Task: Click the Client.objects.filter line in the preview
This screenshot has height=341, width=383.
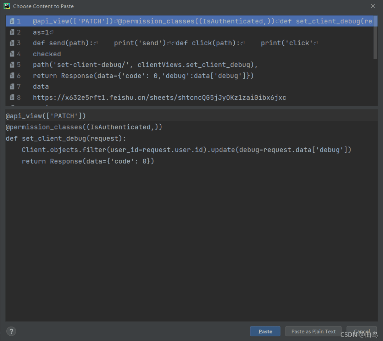Action: [187, 150]
